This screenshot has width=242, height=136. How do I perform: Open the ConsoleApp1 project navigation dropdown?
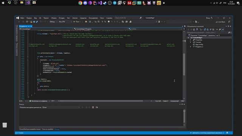[46, 29]
